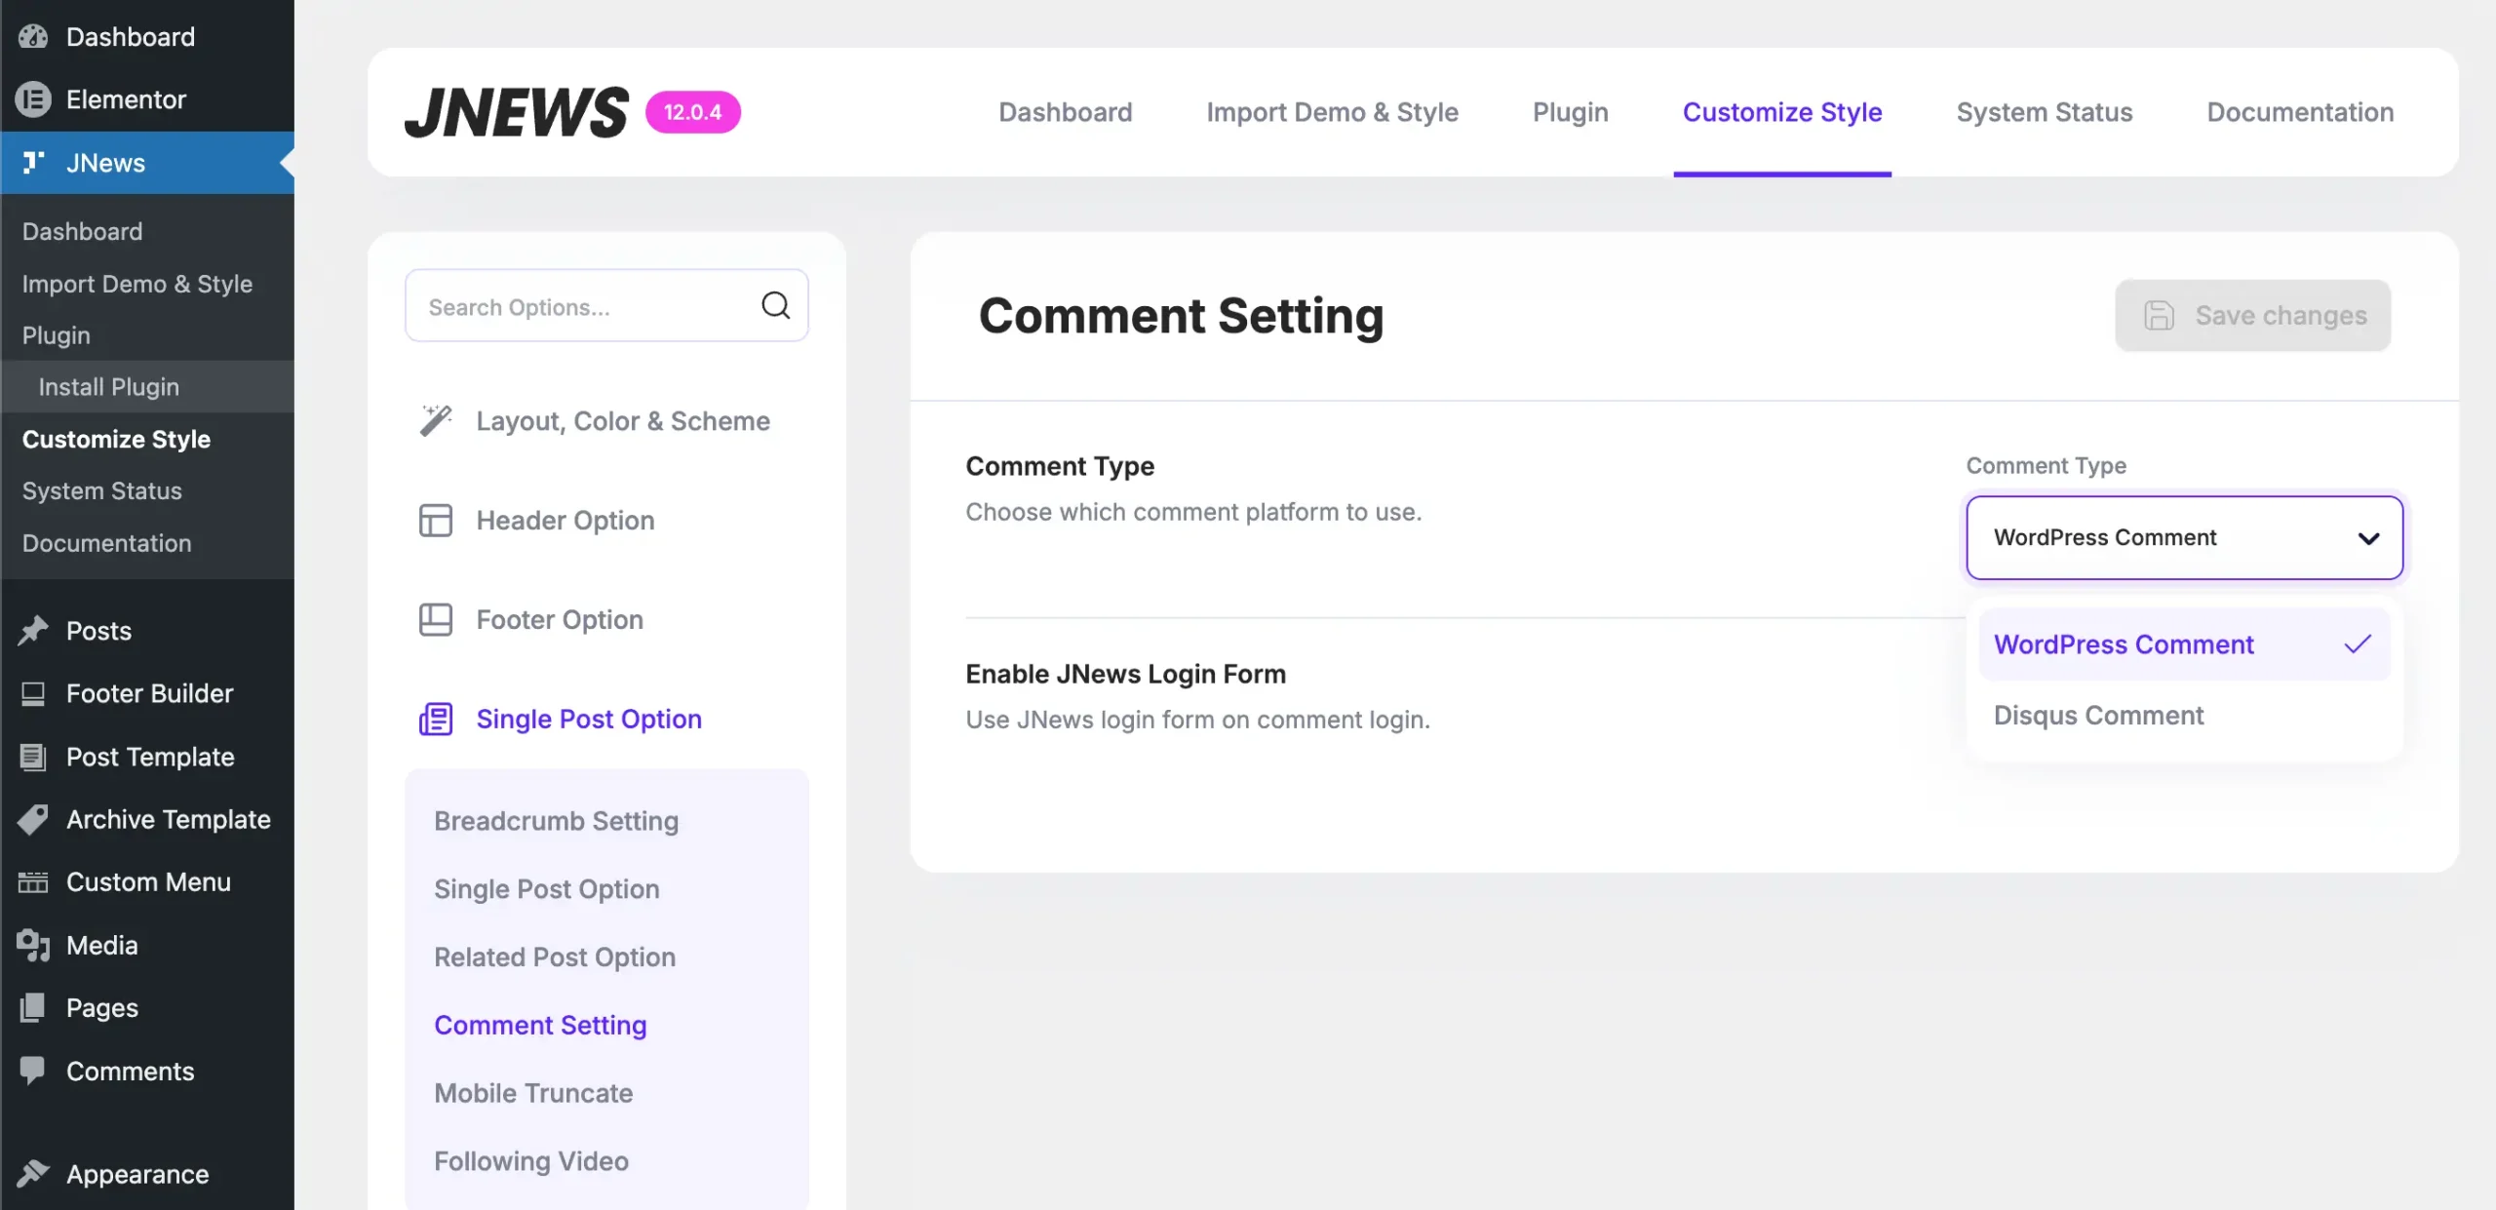
Task: Open the Import Demo & Style tab
Action: [x=1332, y=112]
